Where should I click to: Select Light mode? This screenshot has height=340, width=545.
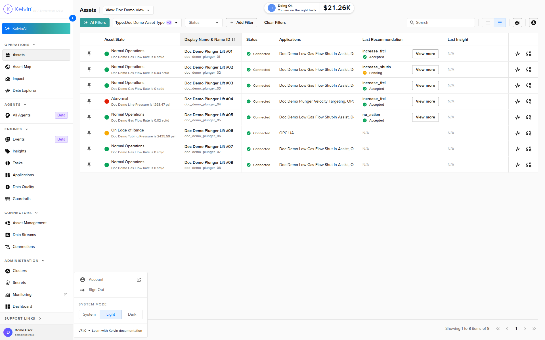[111, 314]
